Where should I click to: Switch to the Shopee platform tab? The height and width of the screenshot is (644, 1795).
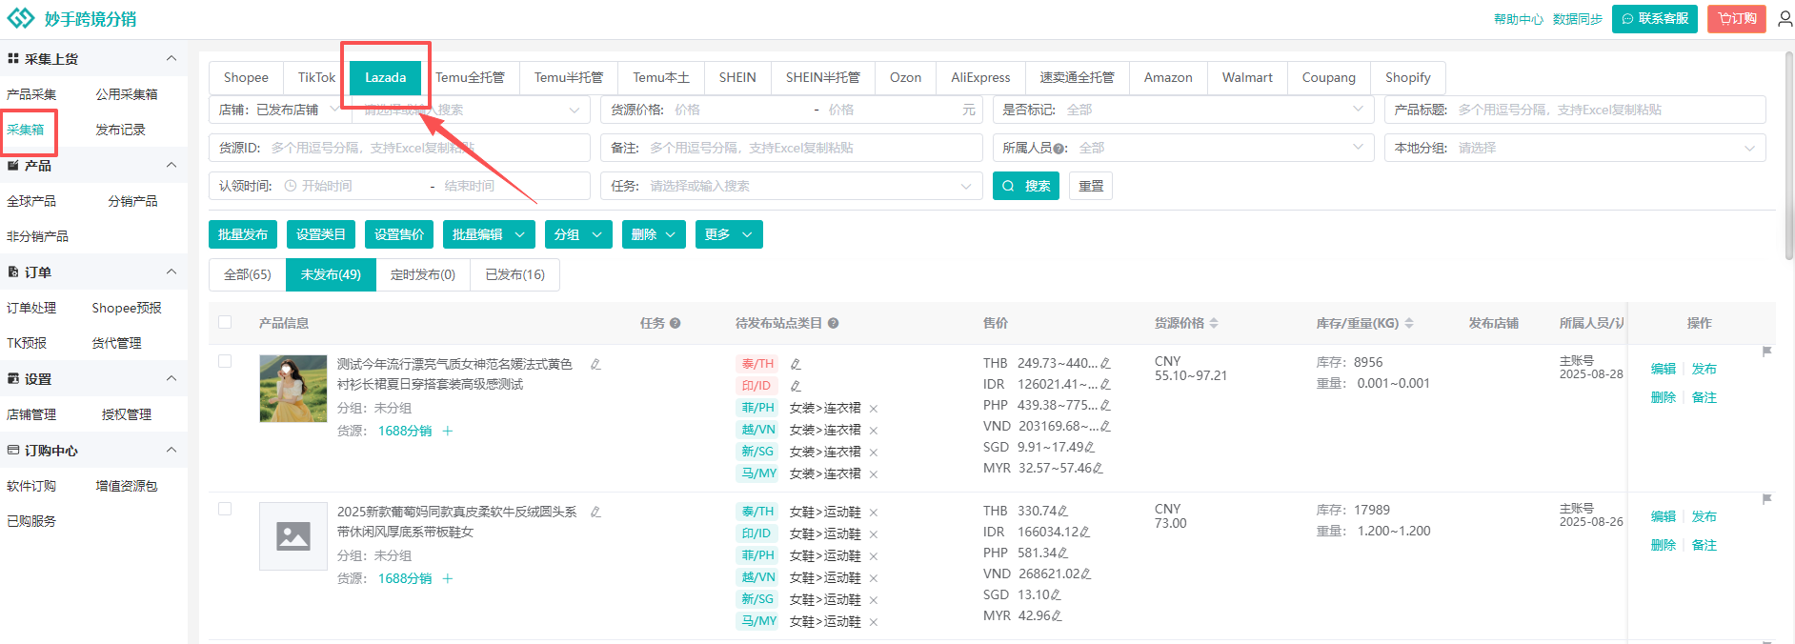(246, 77)
